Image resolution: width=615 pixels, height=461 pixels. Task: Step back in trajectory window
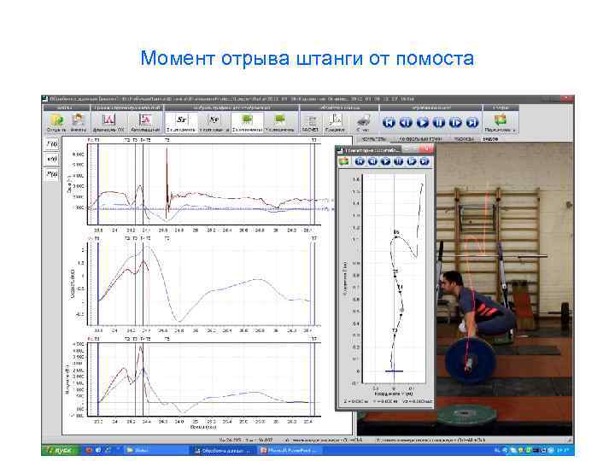[x=372, y=161]
